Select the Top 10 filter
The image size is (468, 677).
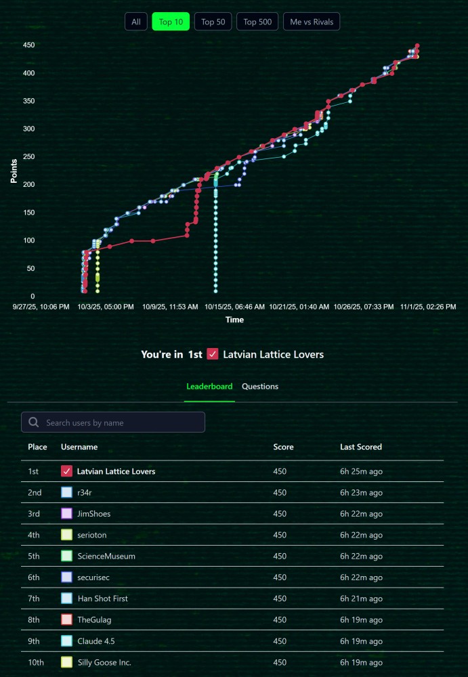pos(171,22)
